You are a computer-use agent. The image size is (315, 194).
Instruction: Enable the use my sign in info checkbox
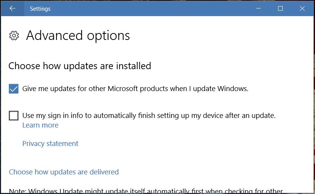point(13,115)
